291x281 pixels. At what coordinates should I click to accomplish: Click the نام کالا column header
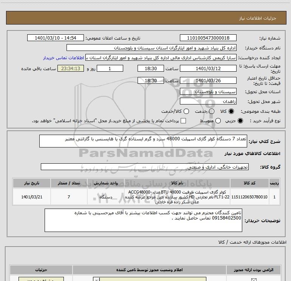pos(177,183)
